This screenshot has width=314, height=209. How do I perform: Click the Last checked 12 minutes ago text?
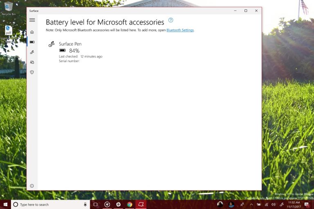81,56
